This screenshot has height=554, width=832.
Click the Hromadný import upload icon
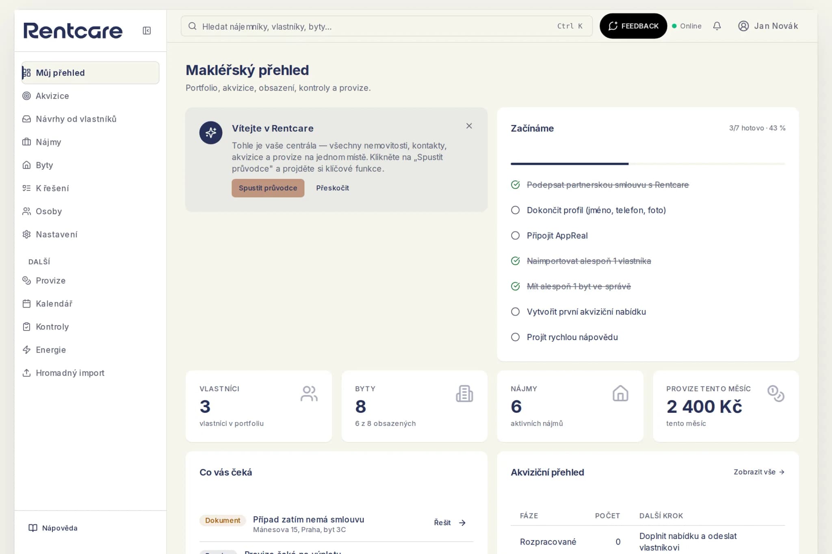pos(26,373)
